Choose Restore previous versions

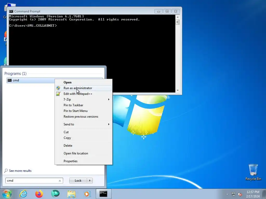point(83,117)
